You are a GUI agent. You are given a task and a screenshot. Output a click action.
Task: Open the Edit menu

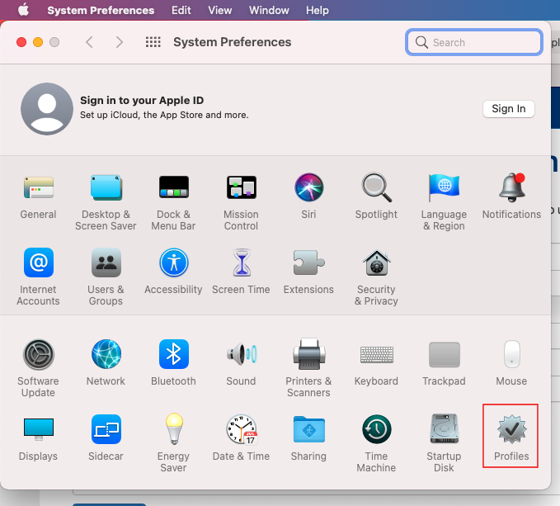(x=181, y=10)
